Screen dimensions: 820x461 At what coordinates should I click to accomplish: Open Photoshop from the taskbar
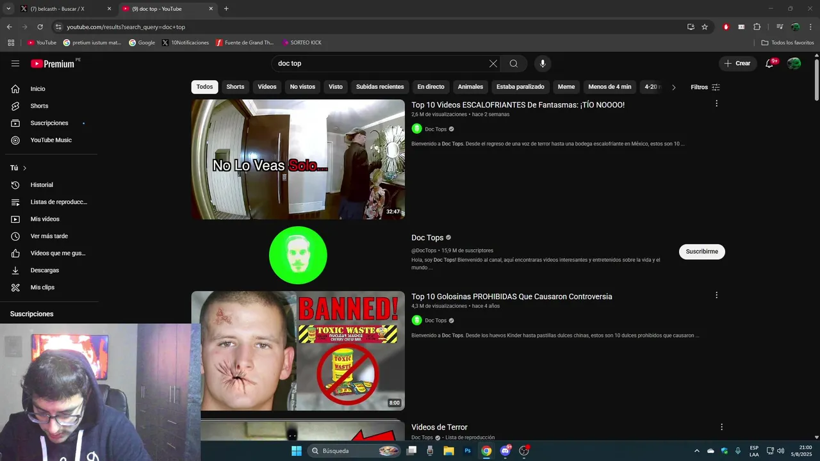468,451
